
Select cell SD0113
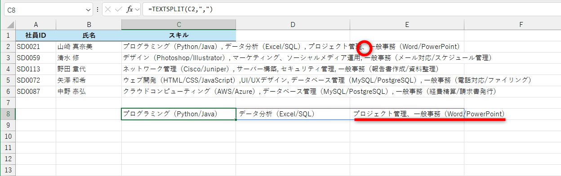click(x=36, y=69)
